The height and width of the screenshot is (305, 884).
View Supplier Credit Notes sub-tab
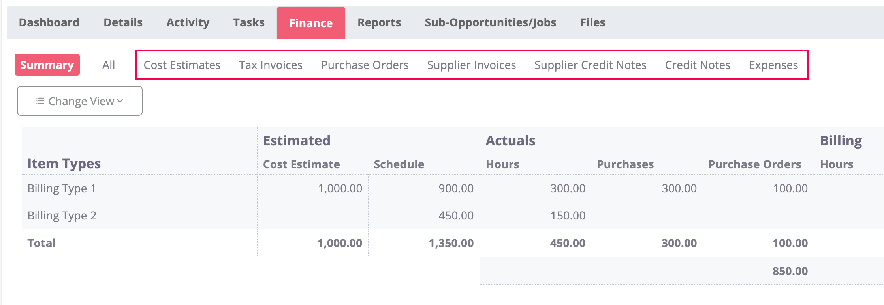pos(590,65)
